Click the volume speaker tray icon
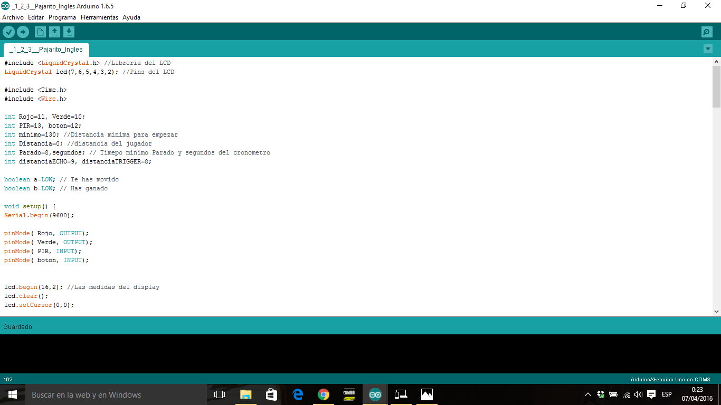This screenshot has height=405, width=721. point(638,394)
